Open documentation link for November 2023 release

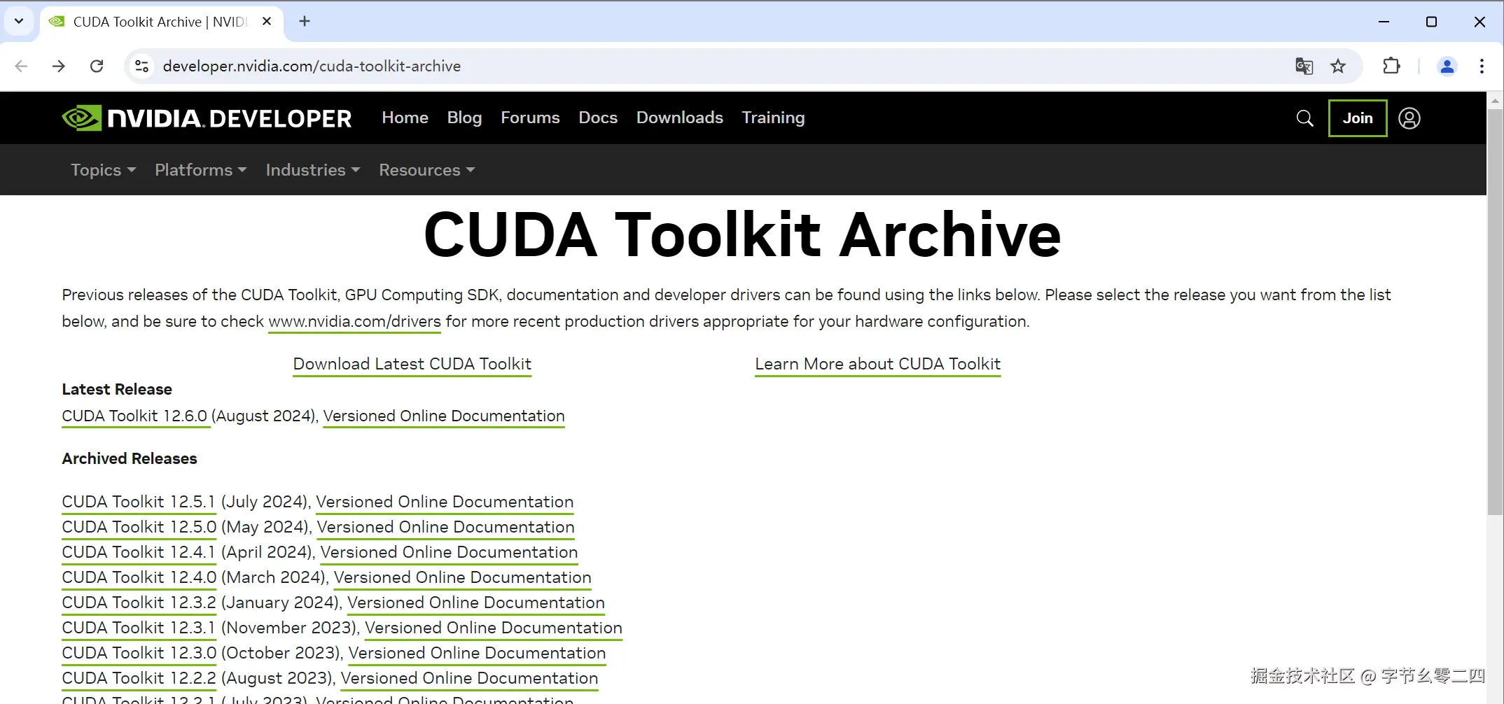click(x=494, y=628)
